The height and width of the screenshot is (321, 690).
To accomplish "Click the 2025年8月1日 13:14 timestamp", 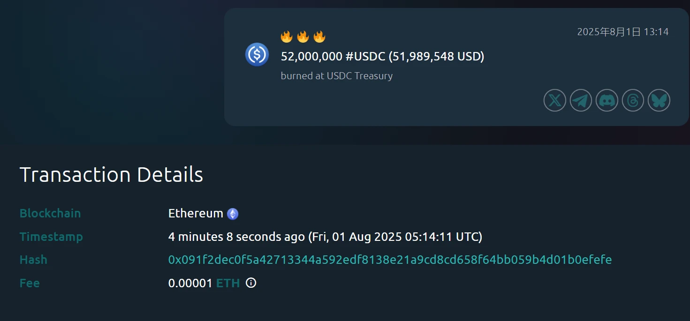I will coord(623,31).
